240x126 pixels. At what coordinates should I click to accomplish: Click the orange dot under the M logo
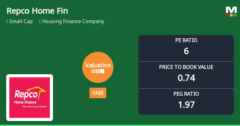[231, 15]
